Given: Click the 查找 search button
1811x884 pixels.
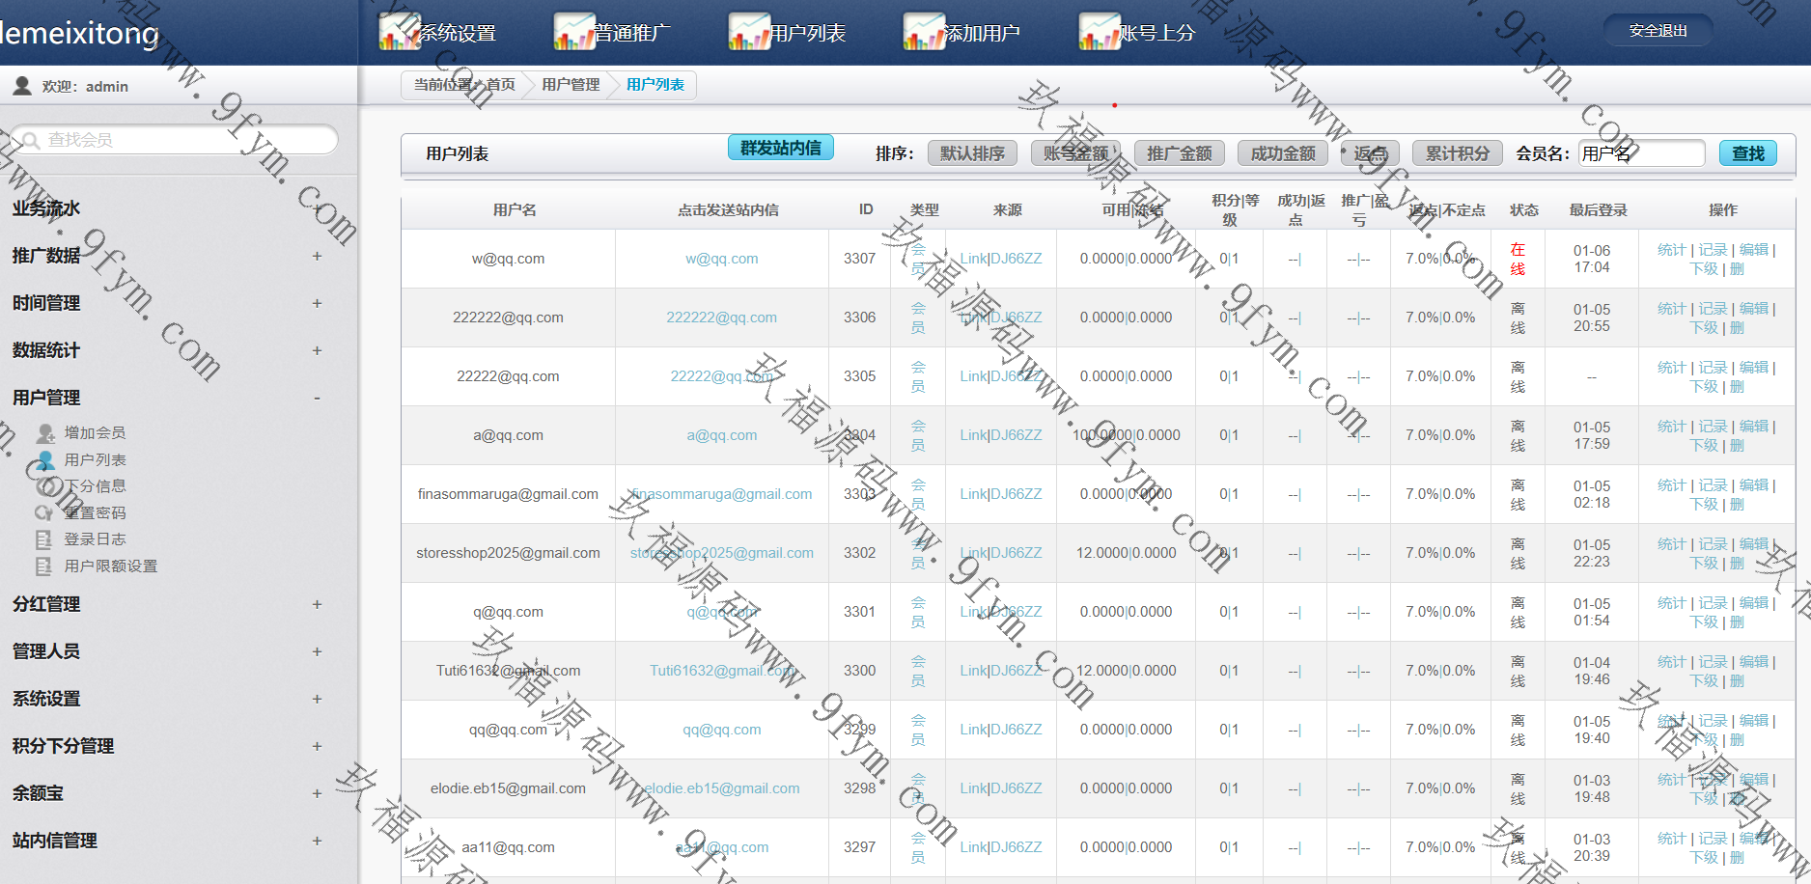Looking at the screenshot, I should pos(1747,153).
